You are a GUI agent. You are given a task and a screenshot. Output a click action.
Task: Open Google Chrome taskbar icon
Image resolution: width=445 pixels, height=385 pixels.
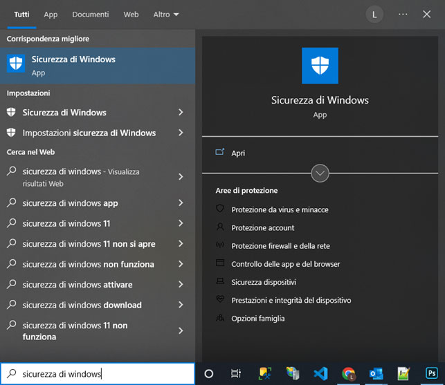click(348, 373)
